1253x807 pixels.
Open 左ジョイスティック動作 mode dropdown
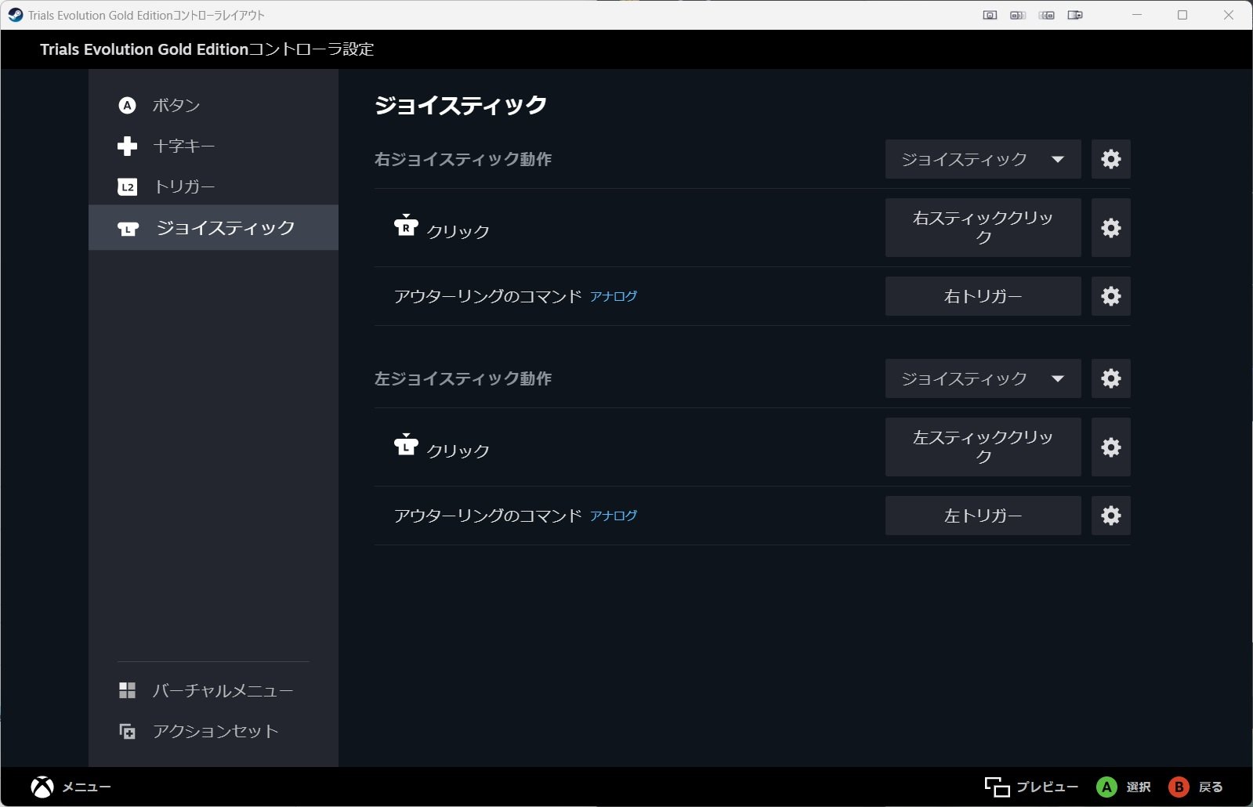point(983,378)
